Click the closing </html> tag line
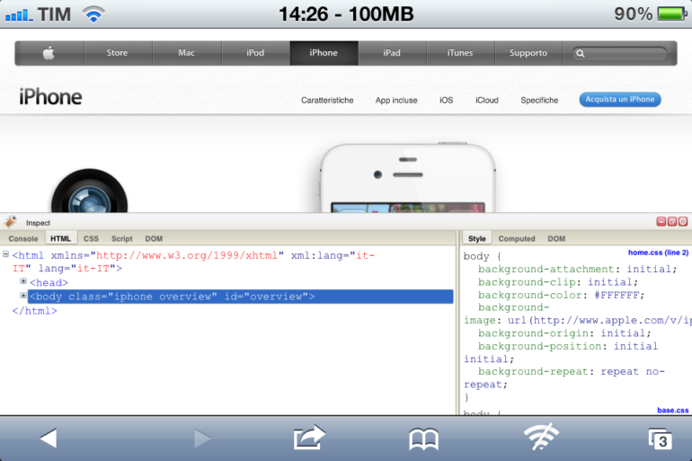This screenshot has width=692, height=461. (x=34, y=311)
